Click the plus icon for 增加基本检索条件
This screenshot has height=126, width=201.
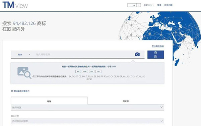coord(12,91)
